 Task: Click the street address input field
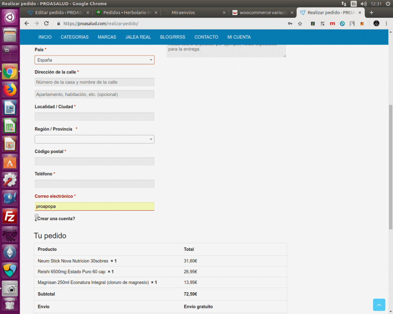(x=94, y=82)
